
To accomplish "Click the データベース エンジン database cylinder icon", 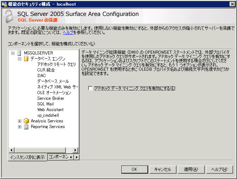I will 26,59.
